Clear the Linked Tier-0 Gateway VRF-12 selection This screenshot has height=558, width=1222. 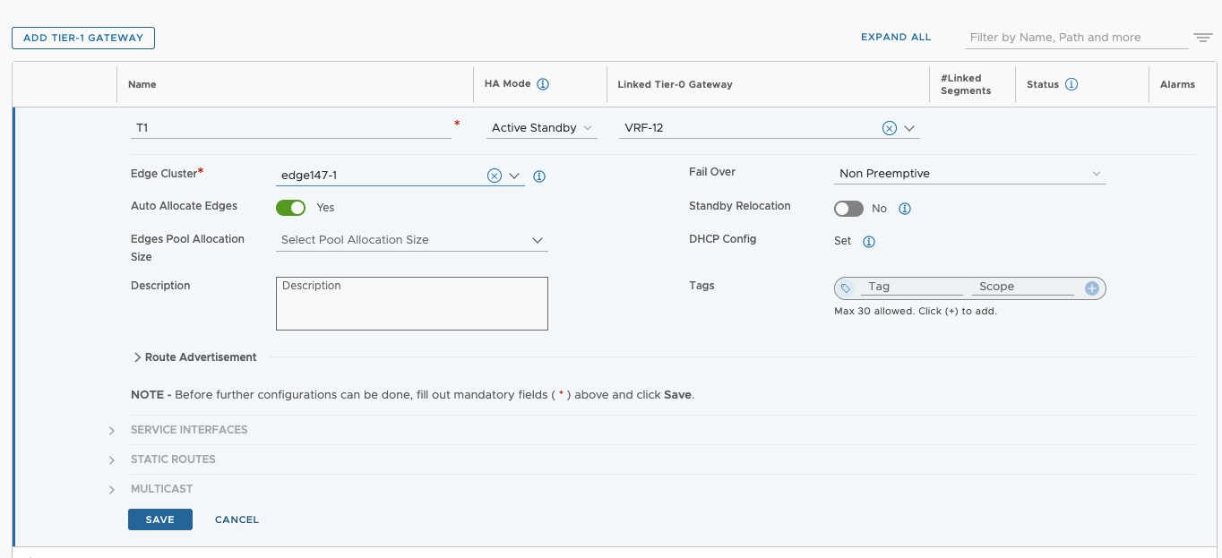[x=889, y=128]
